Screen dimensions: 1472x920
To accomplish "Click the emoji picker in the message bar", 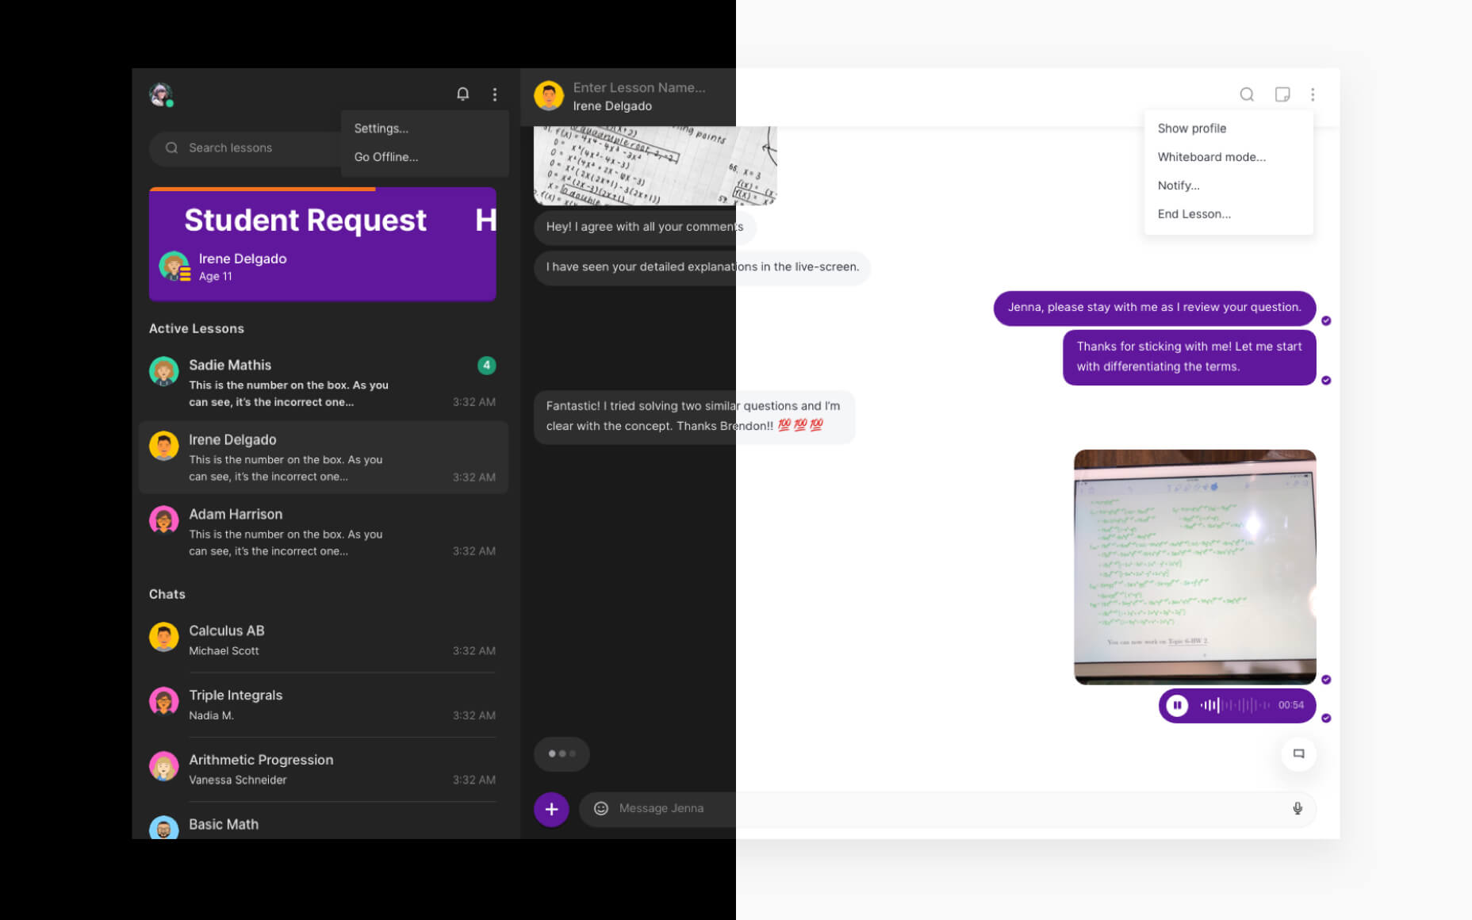I will 601,808.
